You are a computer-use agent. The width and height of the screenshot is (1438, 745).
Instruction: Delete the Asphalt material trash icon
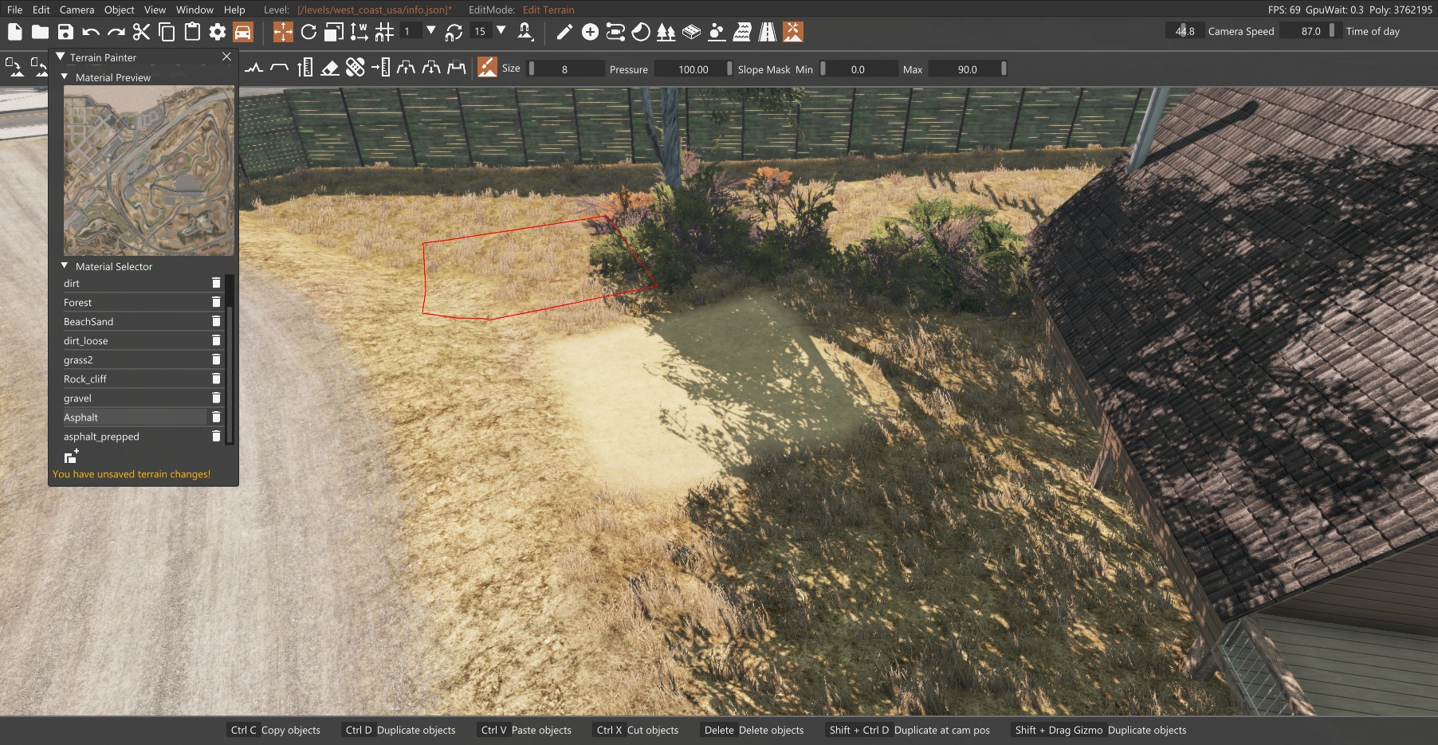216,417
